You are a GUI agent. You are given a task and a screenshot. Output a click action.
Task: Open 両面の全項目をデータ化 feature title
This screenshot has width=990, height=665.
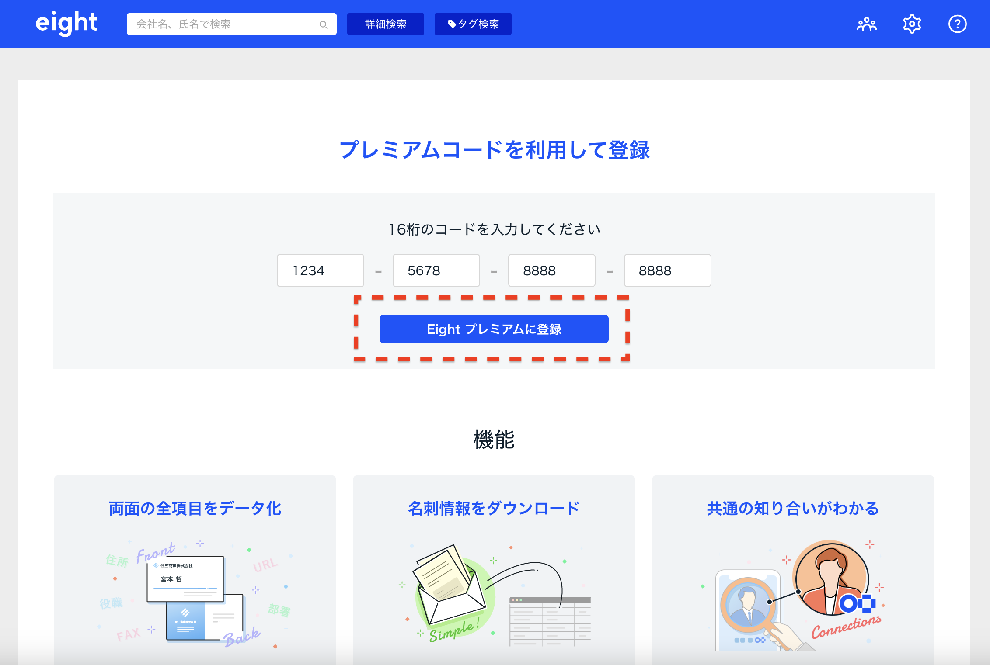pos(195,508)
